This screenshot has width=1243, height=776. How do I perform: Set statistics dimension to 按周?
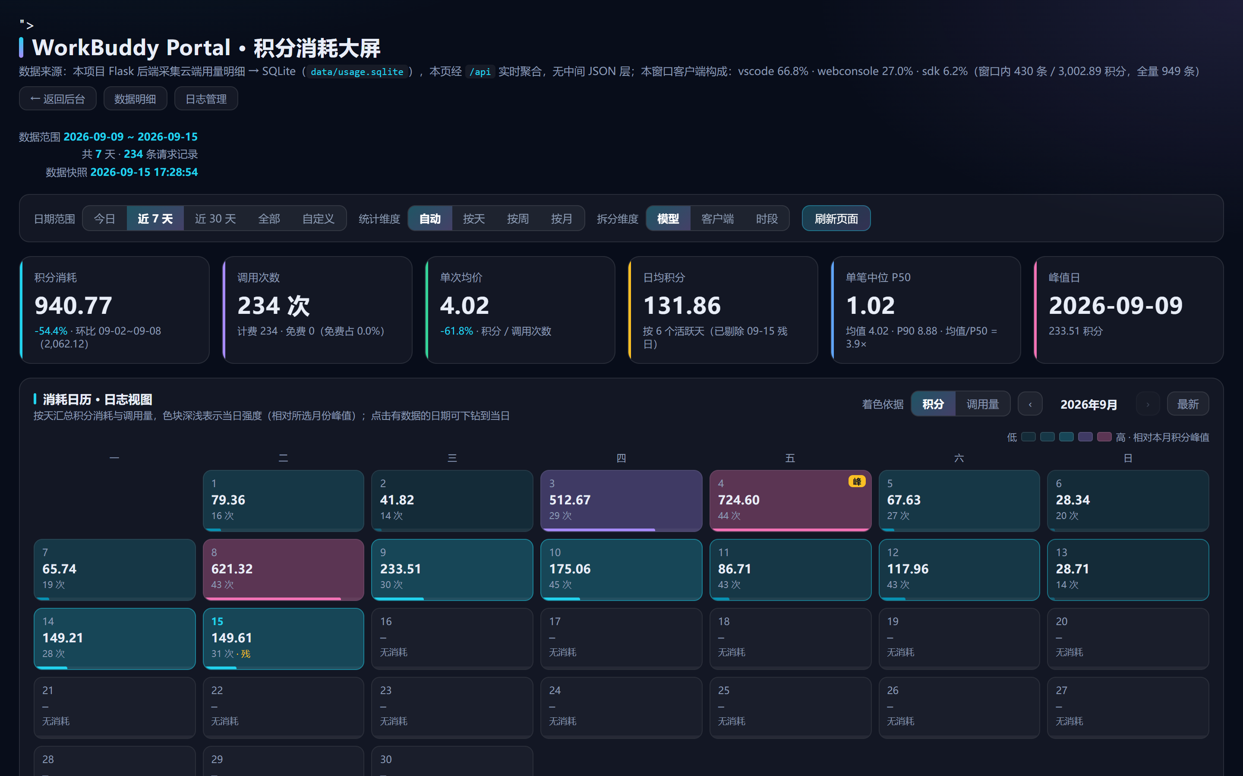[x=517, y=219]
